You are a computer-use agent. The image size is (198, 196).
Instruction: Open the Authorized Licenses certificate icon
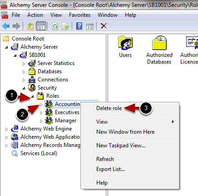[x=192, y=43]
